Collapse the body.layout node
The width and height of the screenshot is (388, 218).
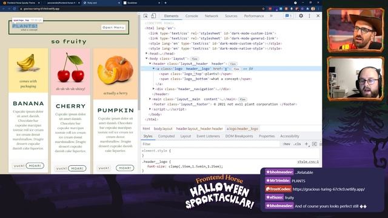pyautogui.click(x=147, y=59)
